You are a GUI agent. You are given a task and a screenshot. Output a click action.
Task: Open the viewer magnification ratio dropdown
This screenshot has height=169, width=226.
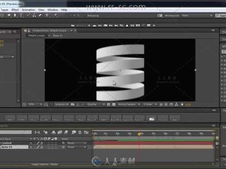click(x=35, y=104)
